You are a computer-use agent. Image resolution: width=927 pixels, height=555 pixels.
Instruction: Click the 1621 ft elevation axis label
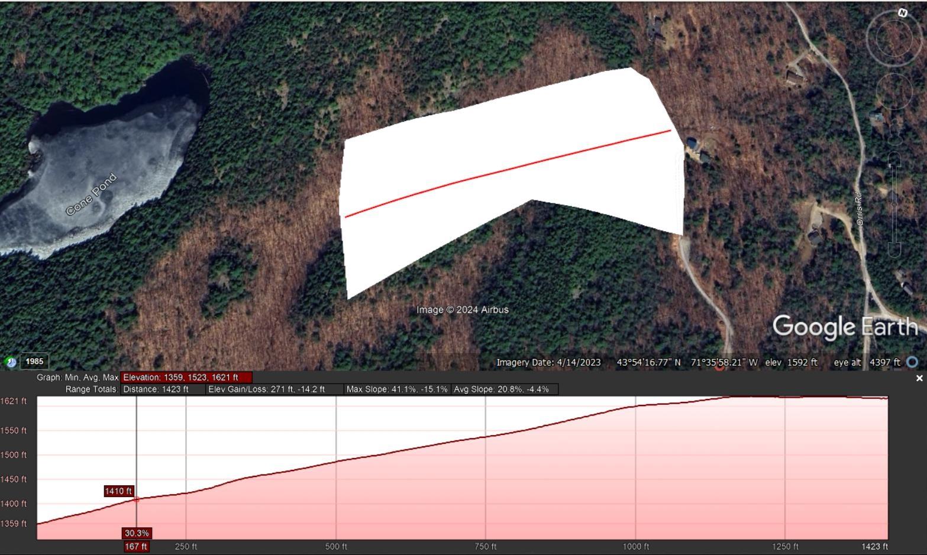pos(13,401)
